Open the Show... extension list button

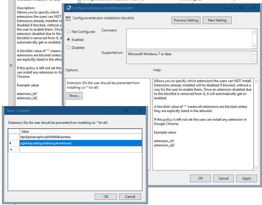(x=74, y=96)
